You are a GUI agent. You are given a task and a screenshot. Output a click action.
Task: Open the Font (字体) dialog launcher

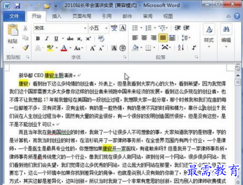[x=125, y=57]
